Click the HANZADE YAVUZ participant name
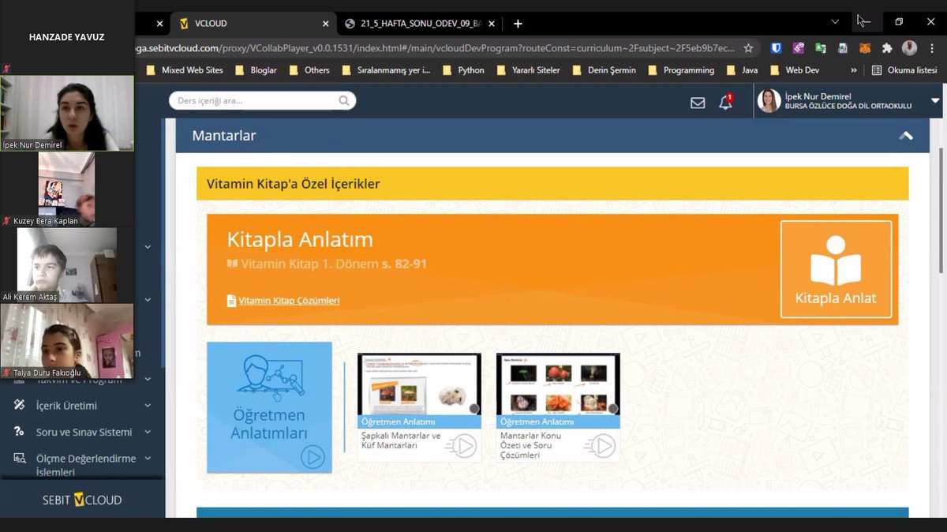The width and height of the screenshot is (947, 532). pos(66,37)
